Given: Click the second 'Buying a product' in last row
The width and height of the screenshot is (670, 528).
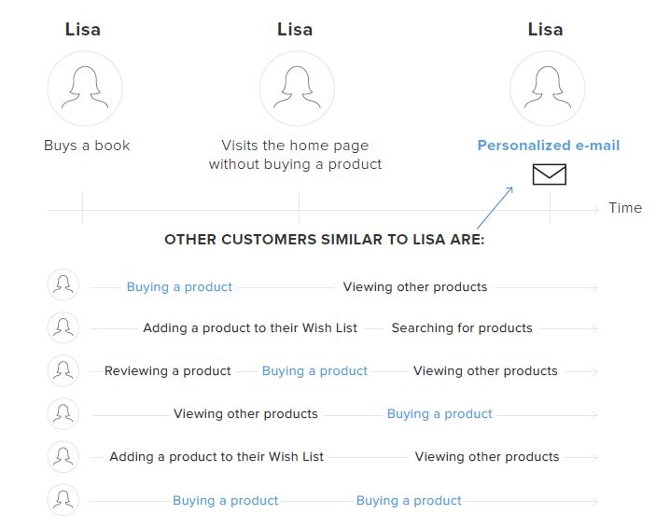Looking at the screenshot, I should [409, 500].
